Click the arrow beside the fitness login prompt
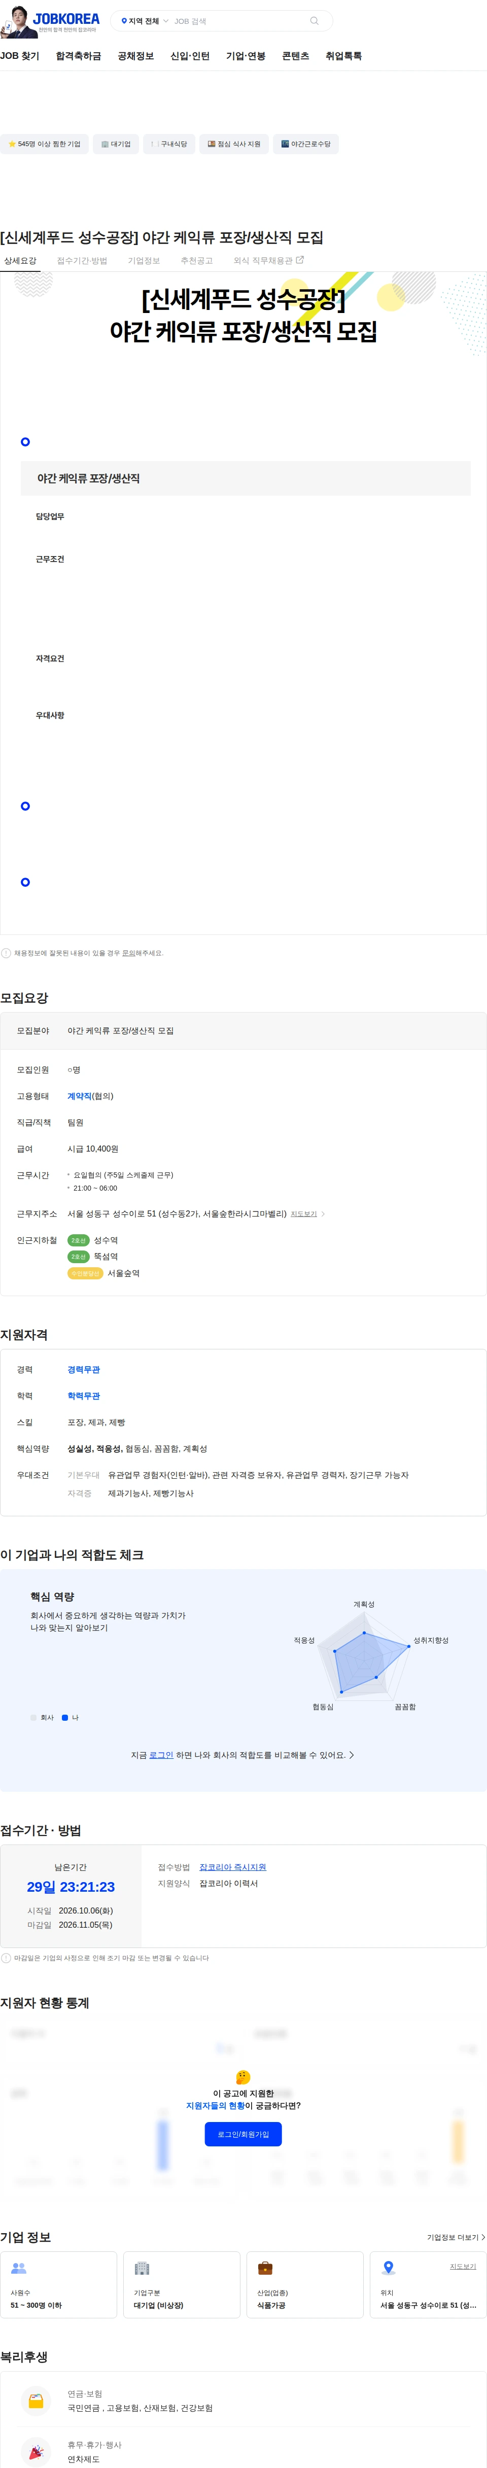Image resolution: width=487 pixels, height=2468 pixels. (352, 1755)
